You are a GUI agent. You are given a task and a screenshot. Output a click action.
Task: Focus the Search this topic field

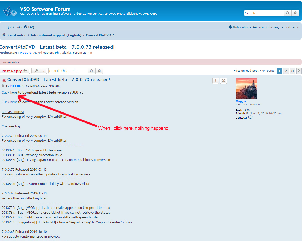(68, 71)
